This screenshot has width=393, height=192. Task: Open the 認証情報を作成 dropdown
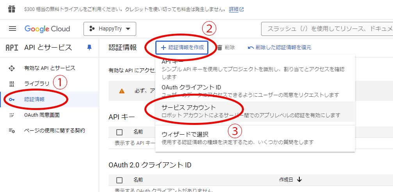(x=181, y=48)
